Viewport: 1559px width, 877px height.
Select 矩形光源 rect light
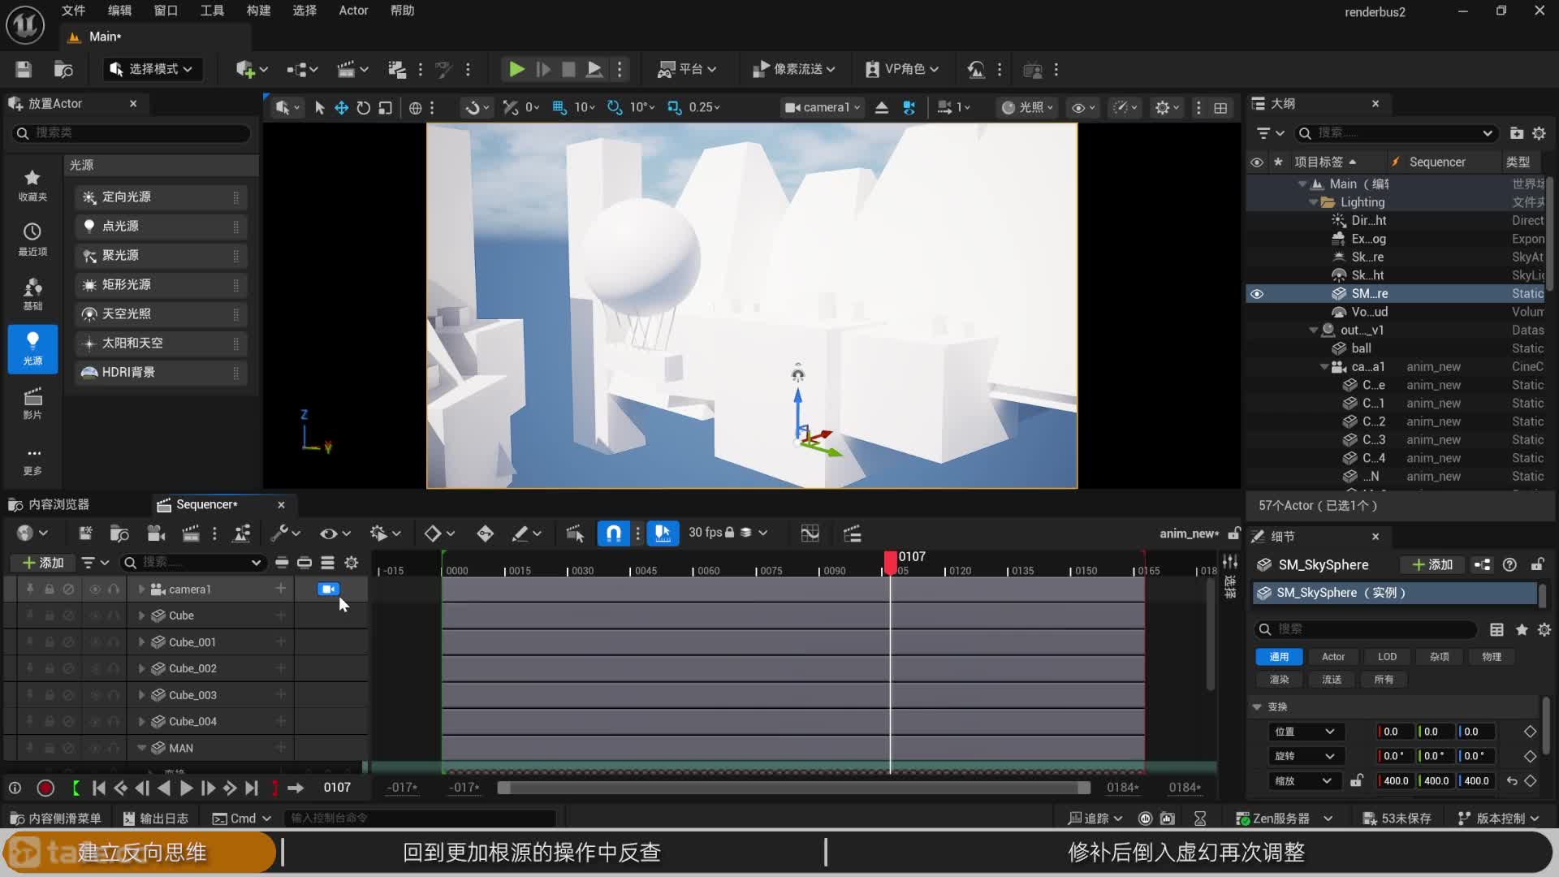point(161,285)
